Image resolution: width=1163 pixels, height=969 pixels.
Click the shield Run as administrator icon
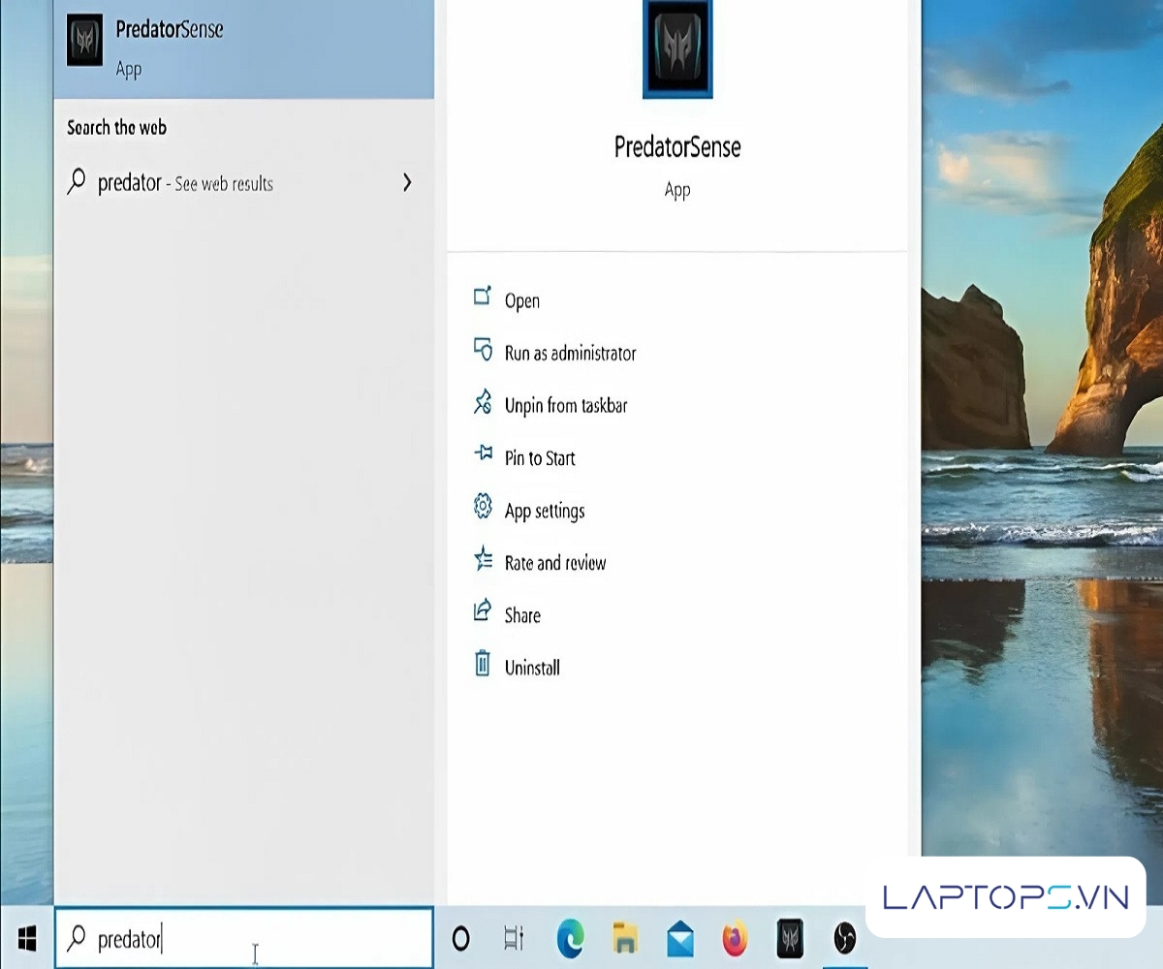483,349
